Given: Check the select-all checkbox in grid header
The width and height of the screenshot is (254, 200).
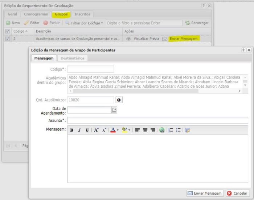Looking at the screenshot, I should pos(8,31).
